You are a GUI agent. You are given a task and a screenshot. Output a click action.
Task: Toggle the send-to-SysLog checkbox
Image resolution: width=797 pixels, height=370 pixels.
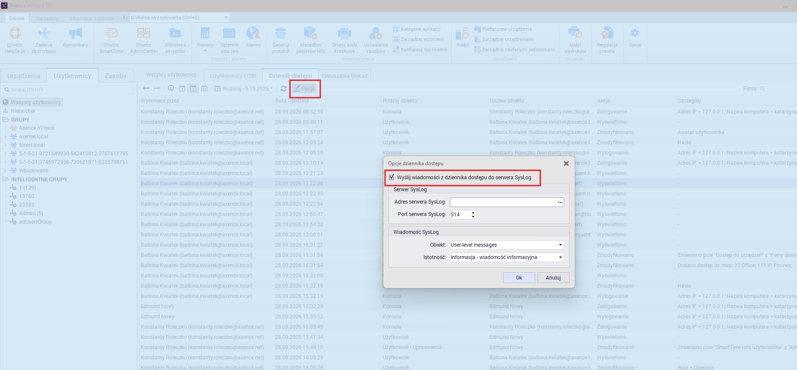point(391,177)
